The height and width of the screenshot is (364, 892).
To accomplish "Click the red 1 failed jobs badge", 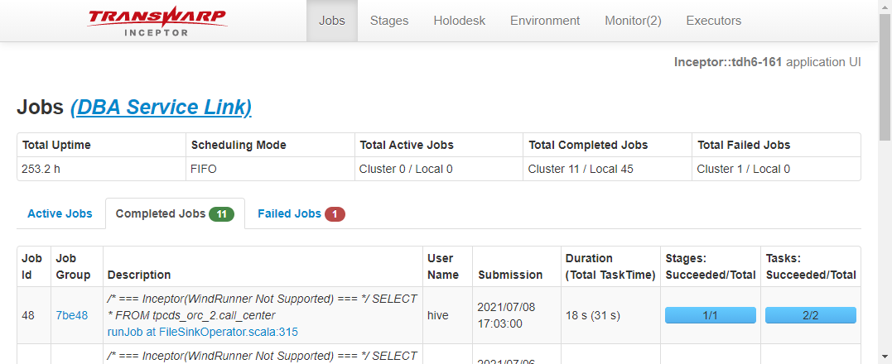I will click(335, 214).
